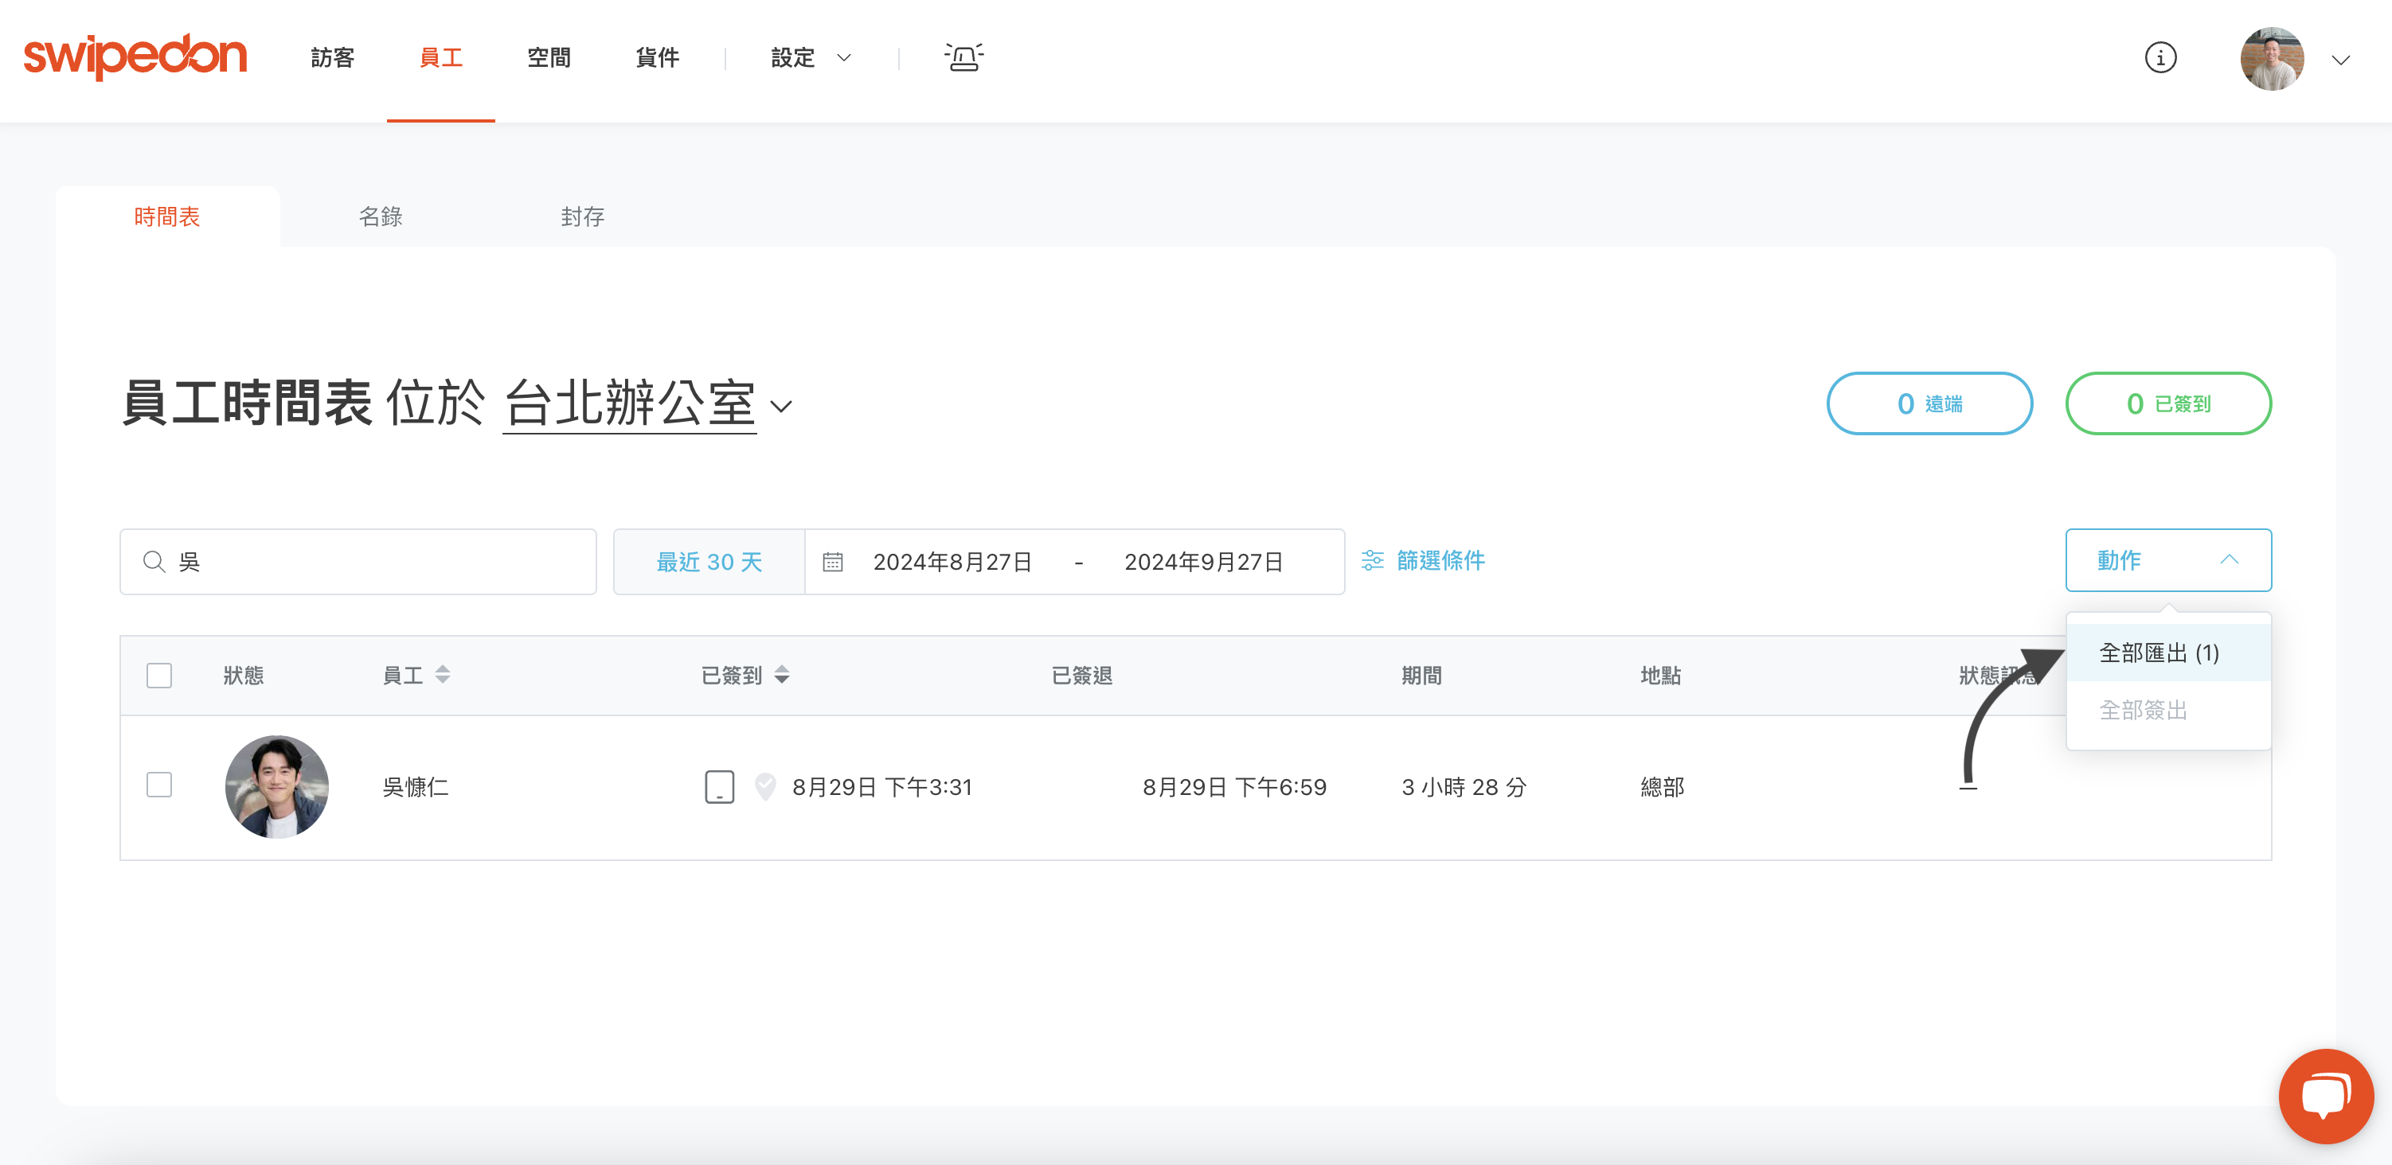Open 篩選條件 filter options
Viewport: 2392px width, 1165px height.
coord(1423,561)
